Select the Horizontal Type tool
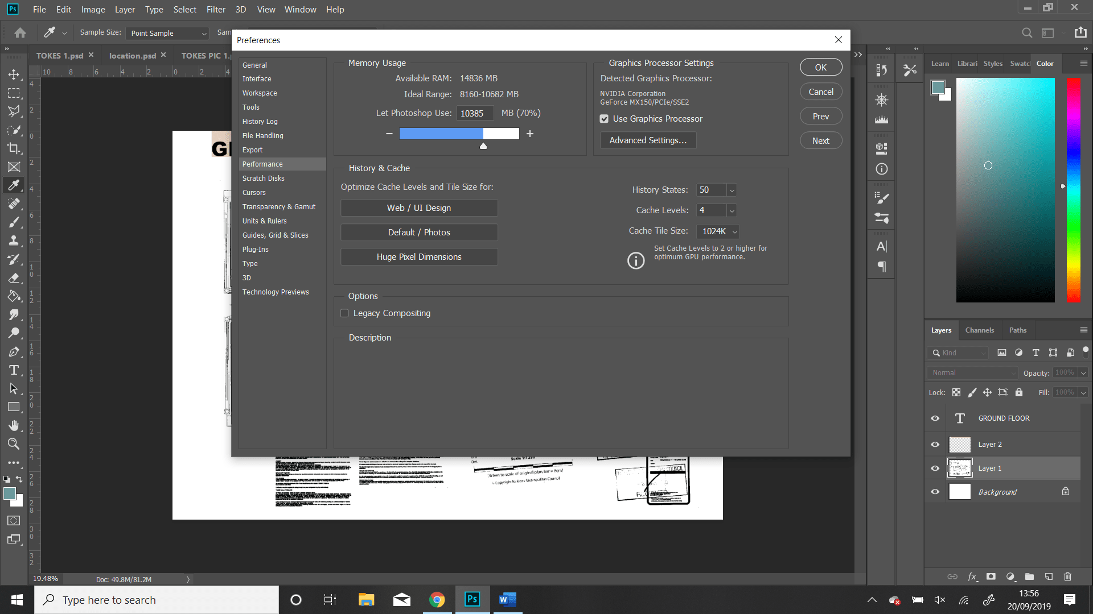 [x=14, y=370]
